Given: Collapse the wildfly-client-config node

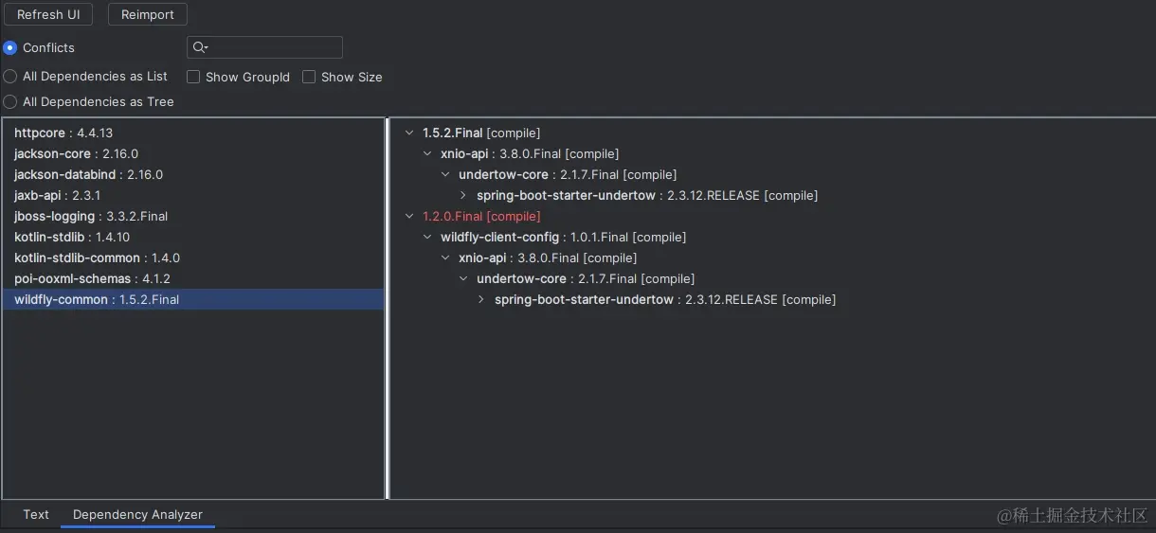Looking at the screenshot, I should point(427,238).
